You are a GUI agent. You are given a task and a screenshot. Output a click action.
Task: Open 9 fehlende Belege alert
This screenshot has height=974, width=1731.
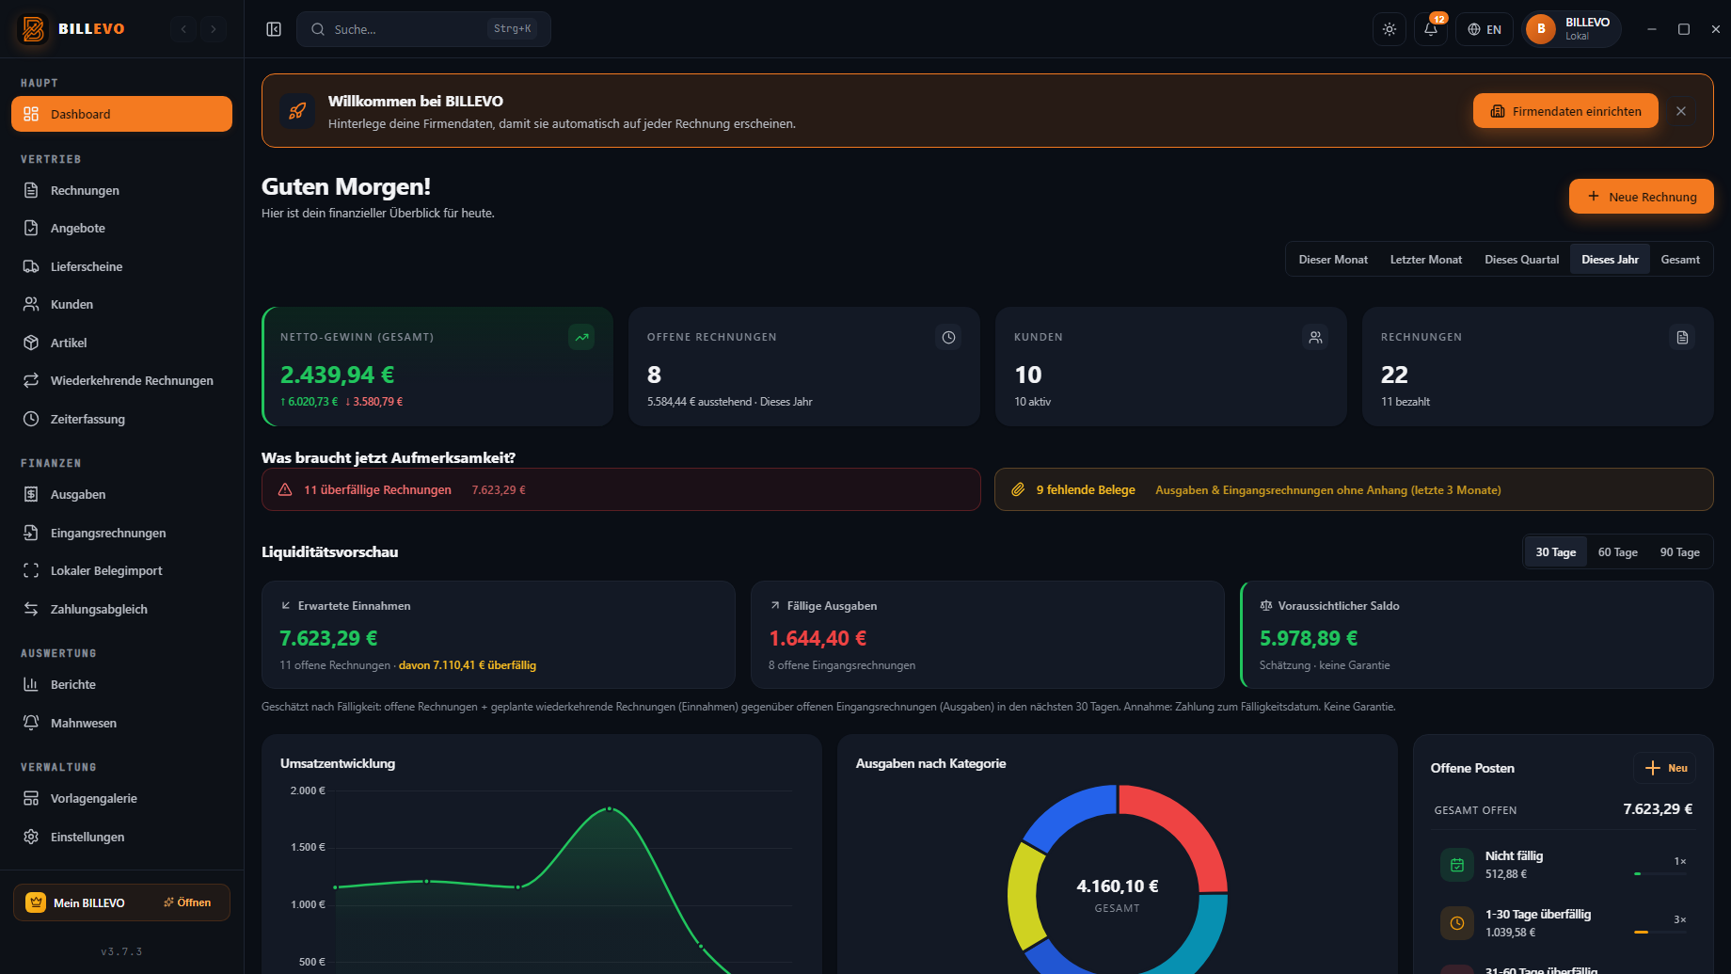(1354, 489)
